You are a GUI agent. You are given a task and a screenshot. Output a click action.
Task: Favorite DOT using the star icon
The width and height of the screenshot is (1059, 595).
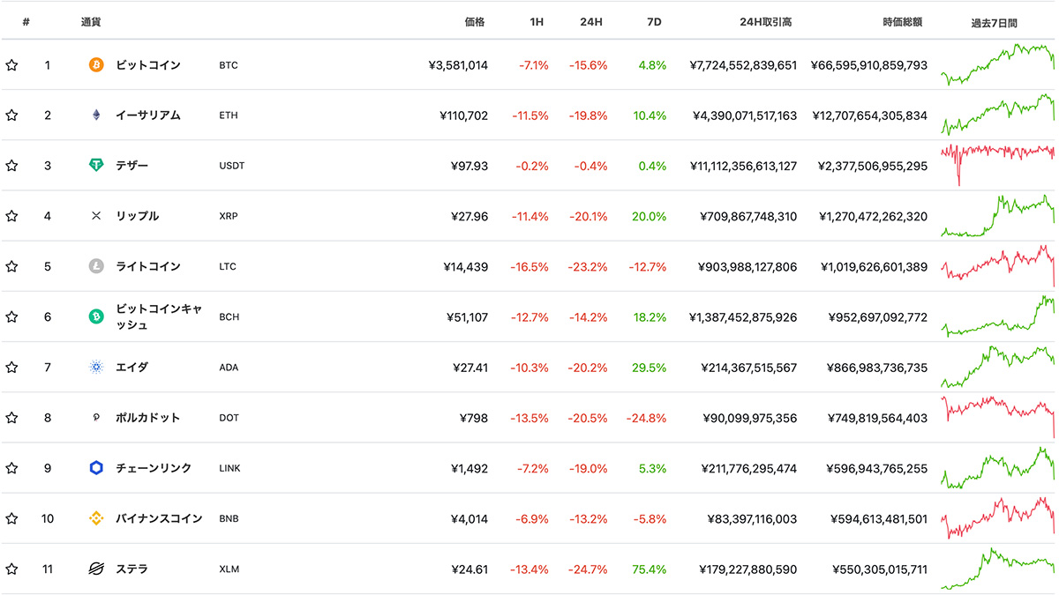pos(11,418)
